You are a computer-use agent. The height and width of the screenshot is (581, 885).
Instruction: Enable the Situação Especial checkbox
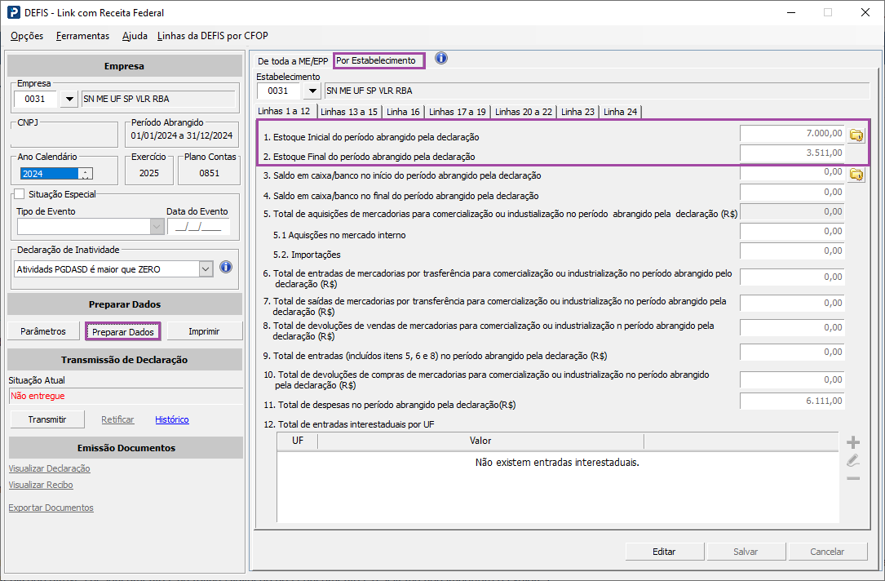click(x=20, y=194)
